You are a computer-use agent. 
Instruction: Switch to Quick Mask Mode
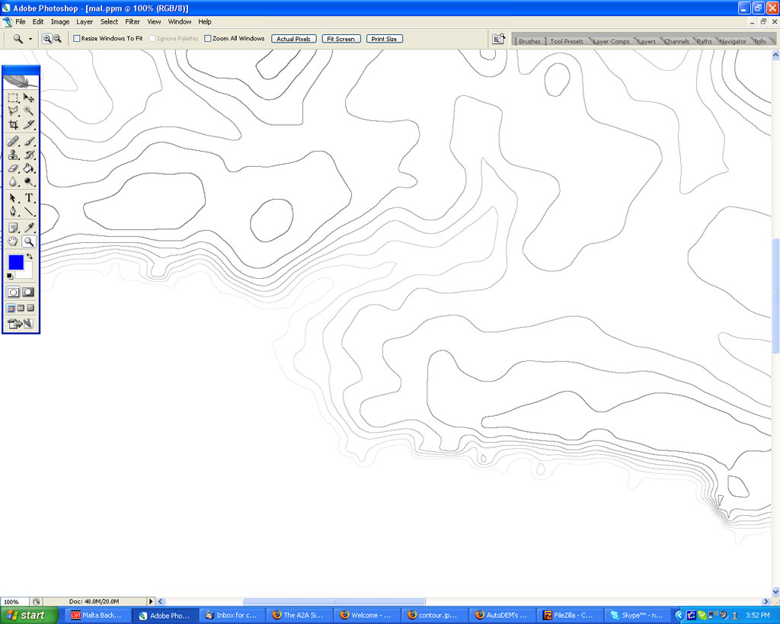pyautogui.click(x=28, y=292)
